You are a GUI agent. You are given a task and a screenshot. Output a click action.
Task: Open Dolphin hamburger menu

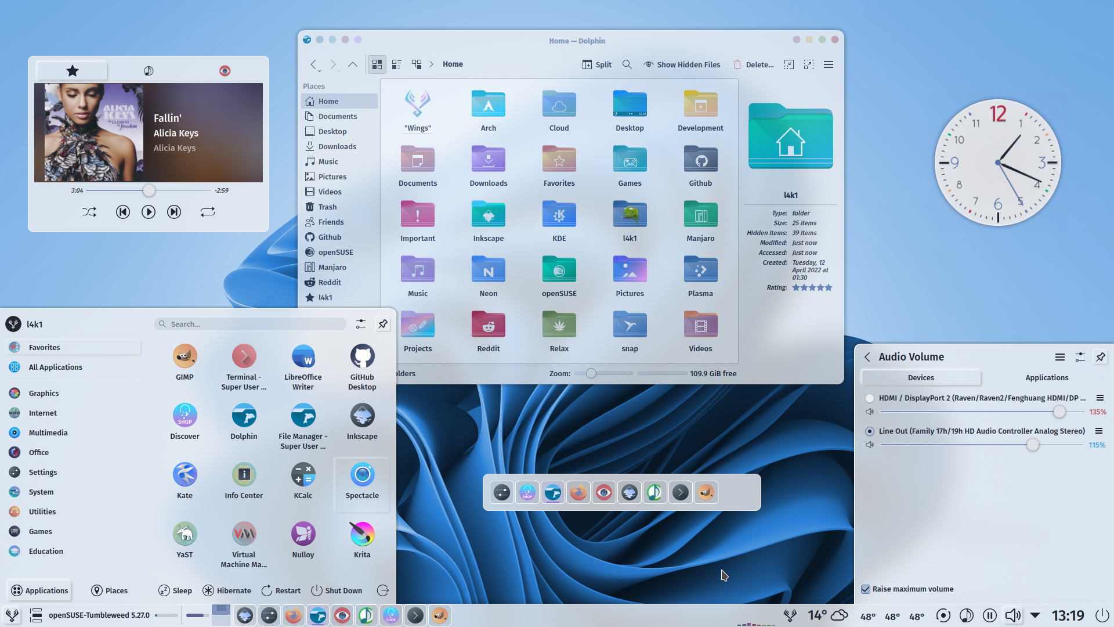tap(829, 64)
